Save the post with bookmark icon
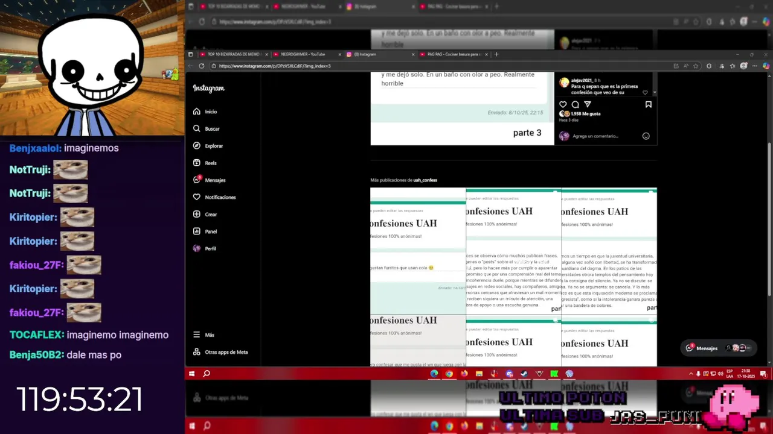The width and height of the screenshot is (773, 434). click(x=648, y=104)
